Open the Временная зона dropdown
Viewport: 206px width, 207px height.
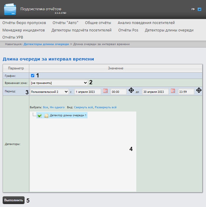click(59, 83)
